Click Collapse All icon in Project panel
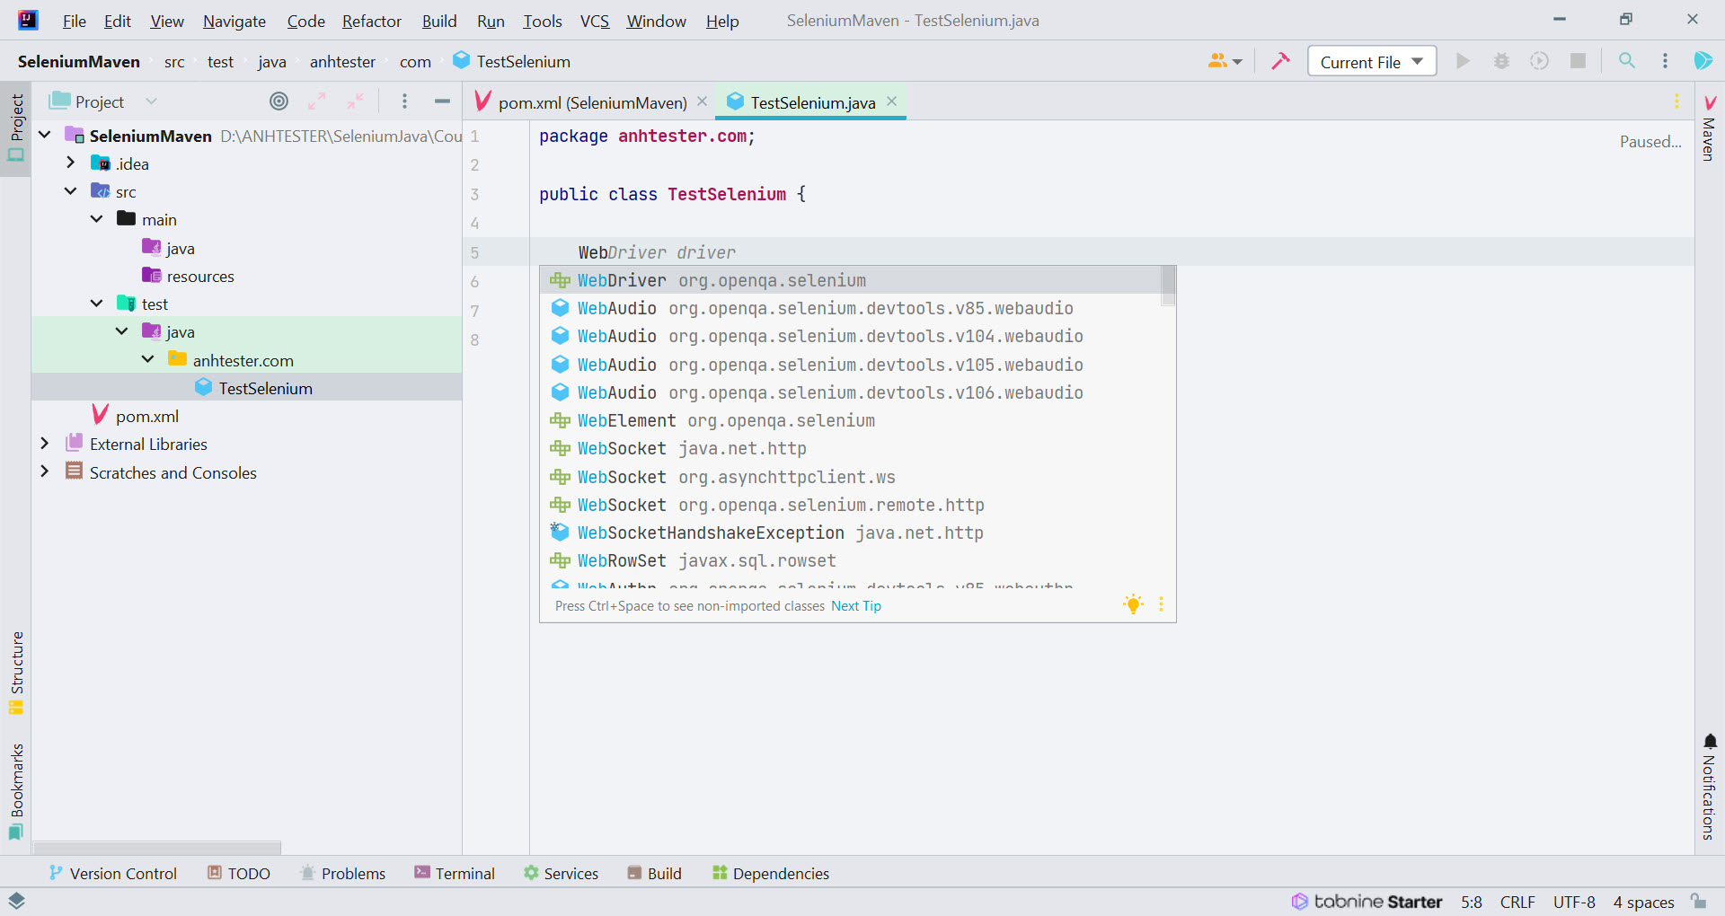The image size is (1725, 916). (x=356, y=101)
